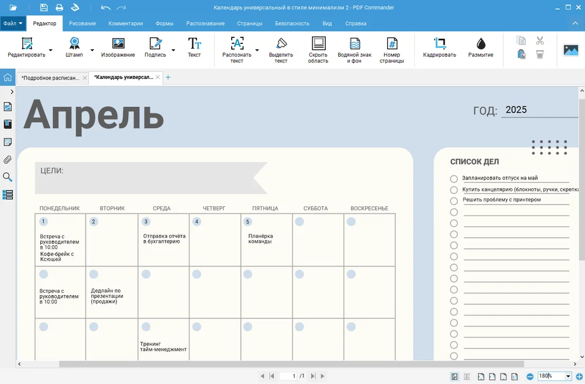Image resolution: width=585 pixels, height=384 pixels.
Task: Choose the Blur (Размытие) tool
Action: point(480,47)
